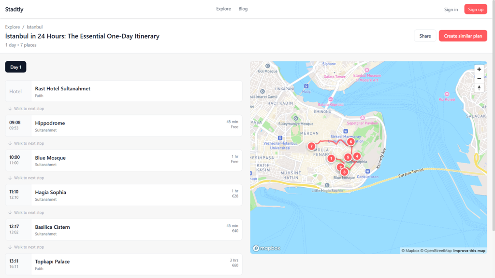
Task: Select map marker number 7
Action: (x=311, y=146)
